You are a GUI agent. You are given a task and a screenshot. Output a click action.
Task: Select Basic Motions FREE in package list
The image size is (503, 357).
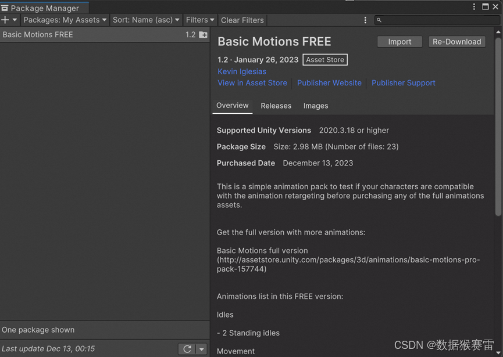(105, 35)
